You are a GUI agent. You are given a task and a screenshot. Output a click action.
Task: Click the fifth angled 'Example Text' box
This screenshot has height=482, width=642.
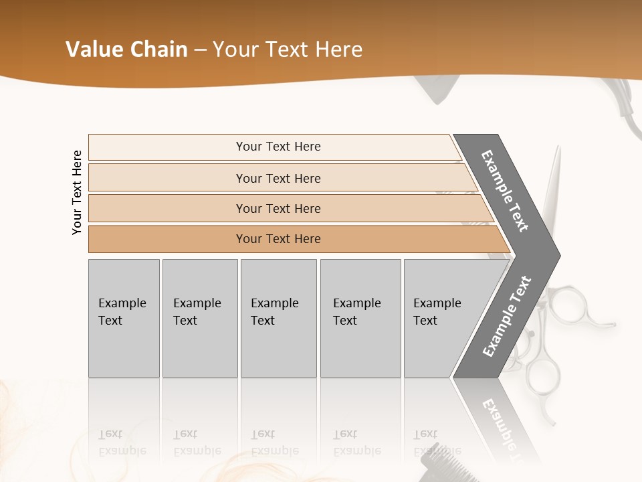point(446,318)
